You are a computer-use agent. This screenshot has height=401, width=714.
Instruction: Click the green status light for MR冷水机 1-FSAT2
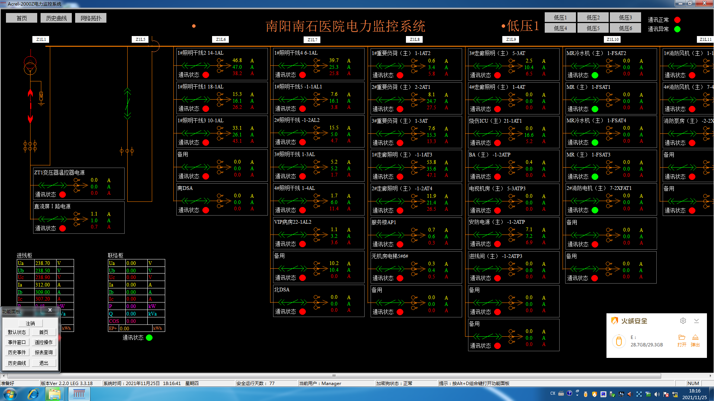pyautogui.click(x=595, y=75)
